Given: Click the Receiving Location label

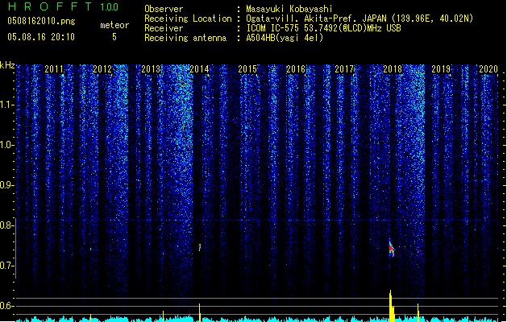Looking at the screenshot, I should [x=188, y=19].
